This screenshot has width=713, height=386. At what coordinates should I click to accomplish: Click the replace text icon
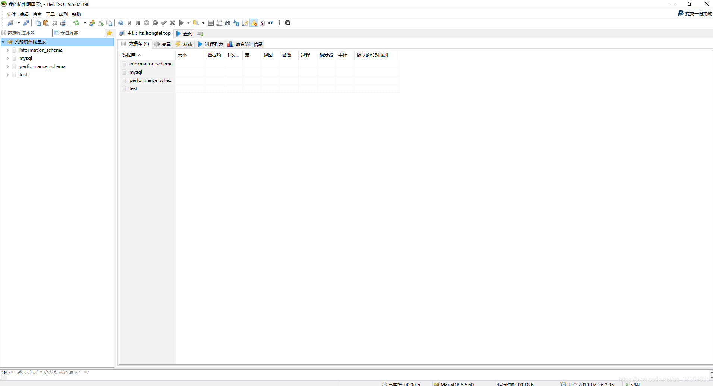point(236,23)
